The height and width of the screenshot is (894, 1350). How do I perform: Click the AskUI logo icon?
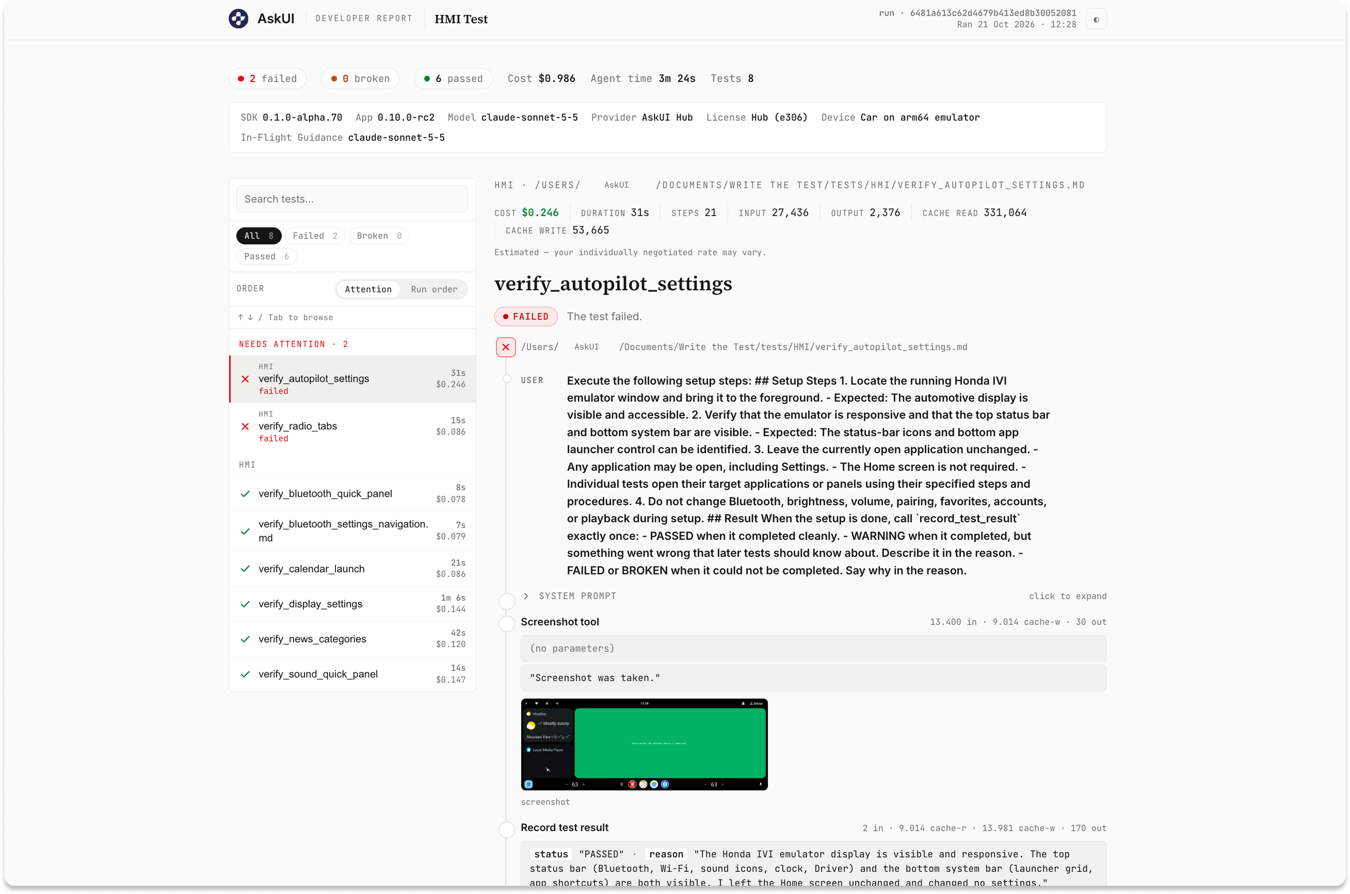click(238, 19)
